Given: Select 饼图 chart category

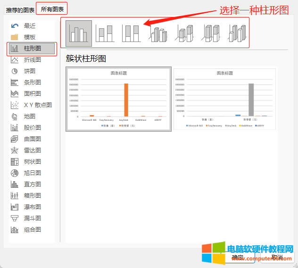Looking at the screenshot, I should point(29,71).
